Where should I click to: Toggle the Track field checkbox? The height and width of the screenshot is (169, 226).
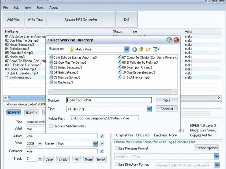(40, 159)
